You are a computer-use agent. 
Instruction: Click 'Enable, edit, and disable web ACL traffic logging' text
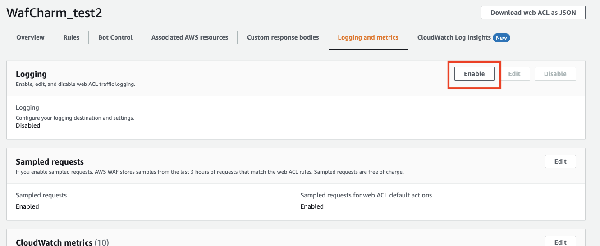[75, 84]
